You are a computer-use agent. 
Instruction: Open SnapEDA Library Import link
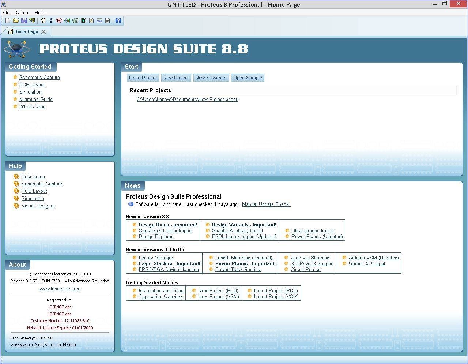click(238, 230)
